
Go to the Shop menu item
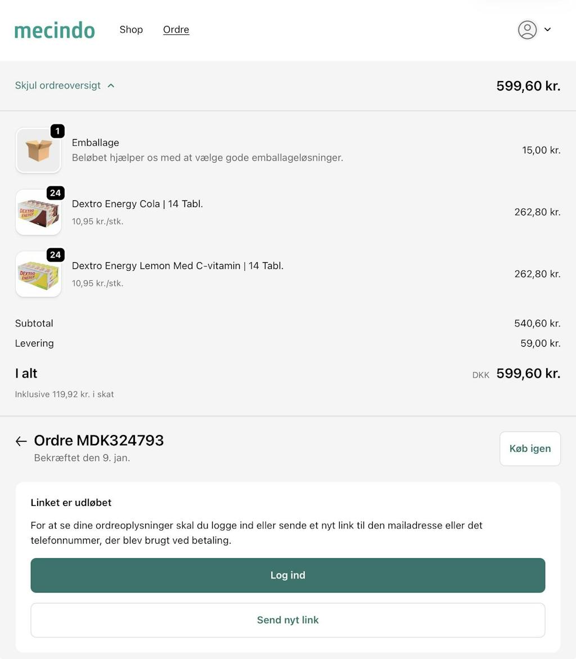131,30
